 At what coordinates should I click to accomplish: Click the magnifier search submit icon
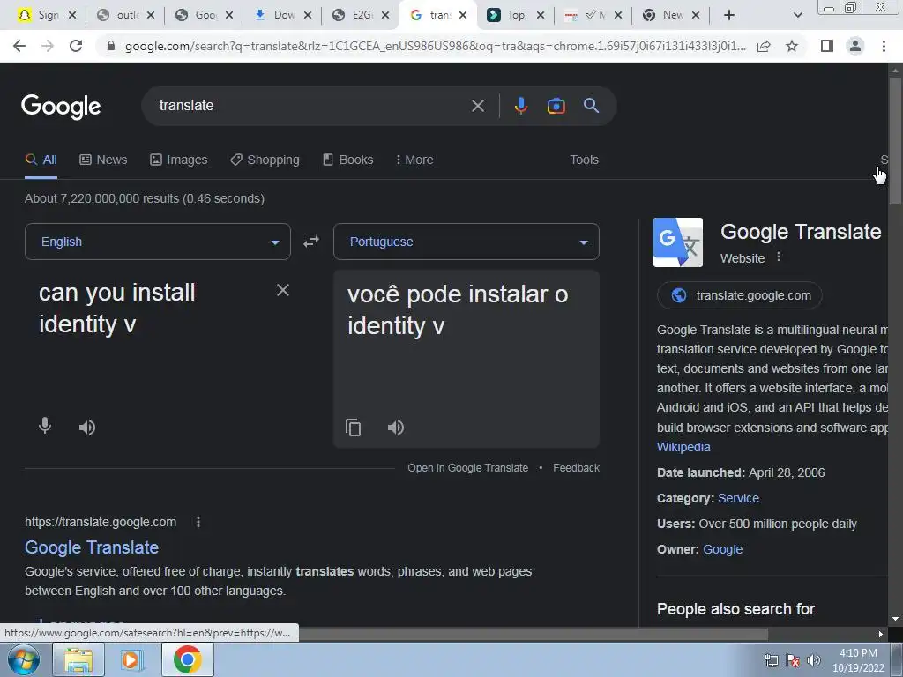pos(591,106)
